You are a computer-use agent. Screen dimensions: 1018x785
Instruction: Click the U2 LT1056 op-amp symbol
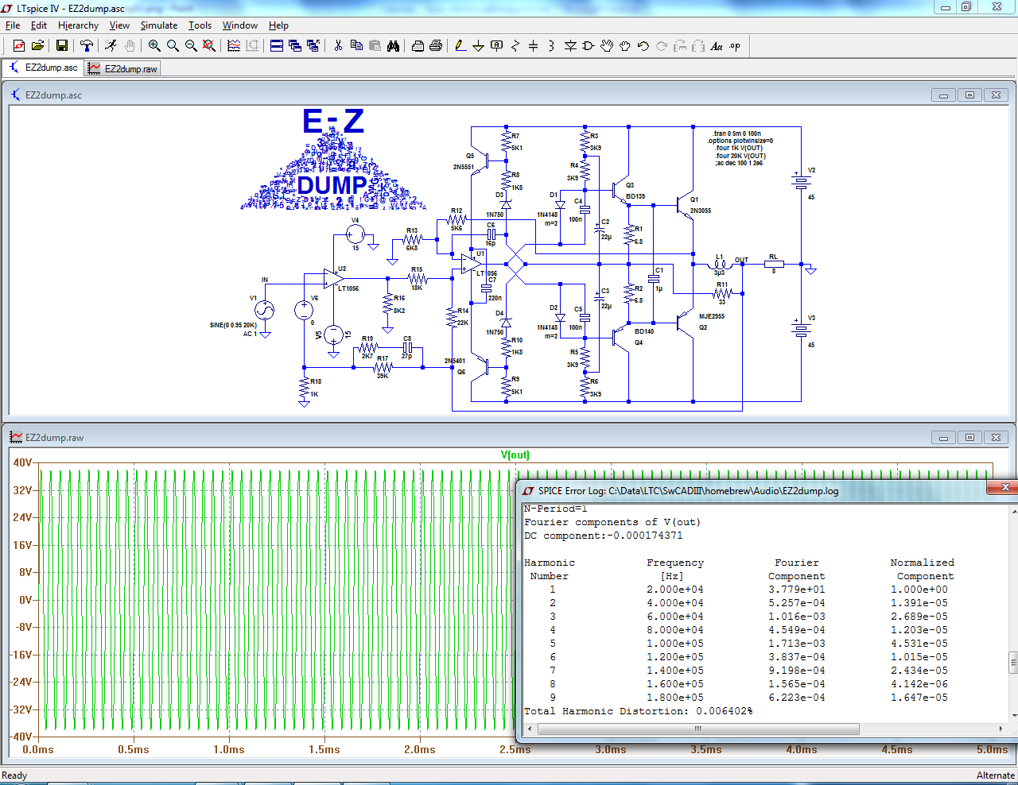(334, 279)
